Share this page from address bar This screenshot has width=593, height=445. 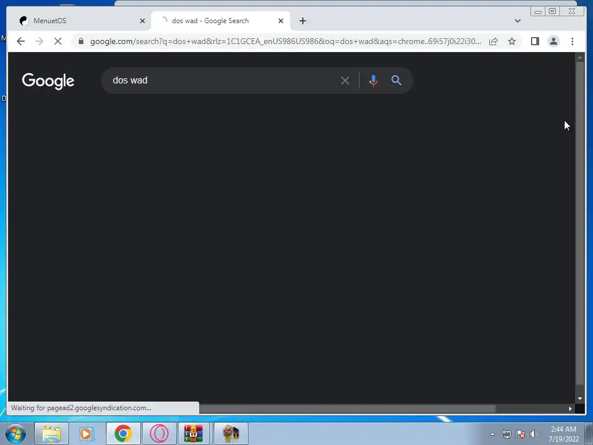[x=493, y=41]
